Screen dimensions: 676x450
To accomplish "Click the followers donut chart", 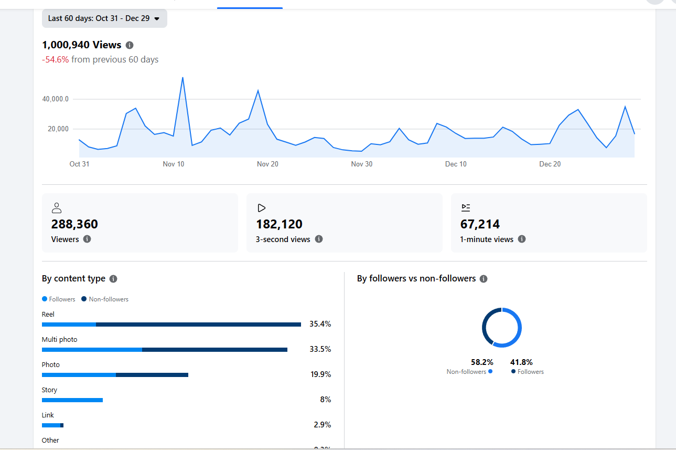I will click(502, 328).
